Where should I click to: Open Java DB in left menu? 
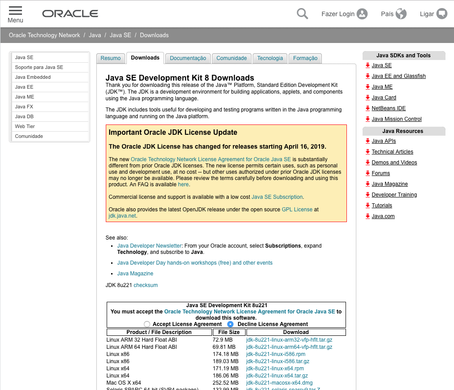click(50, 116)
